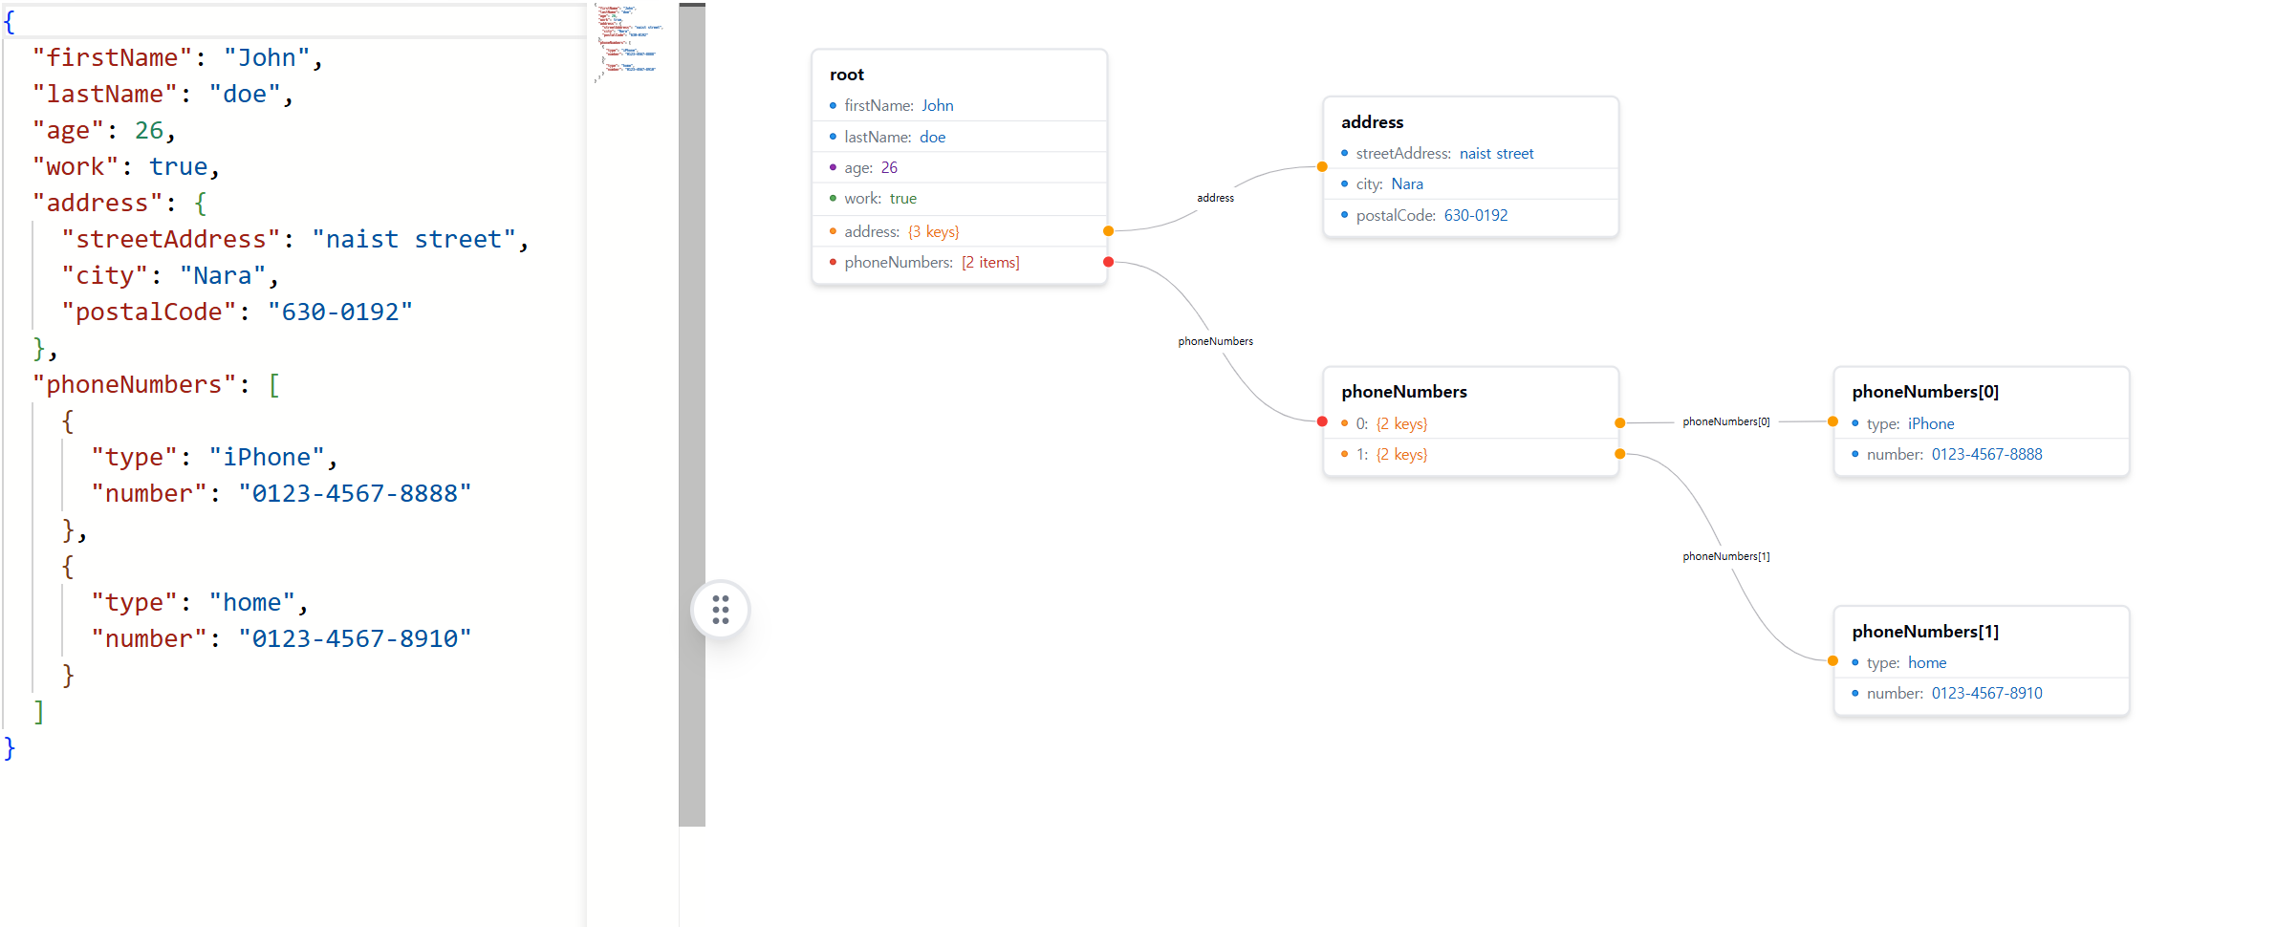Select the phoneNumbers node title

click(x=1403, y=392)
